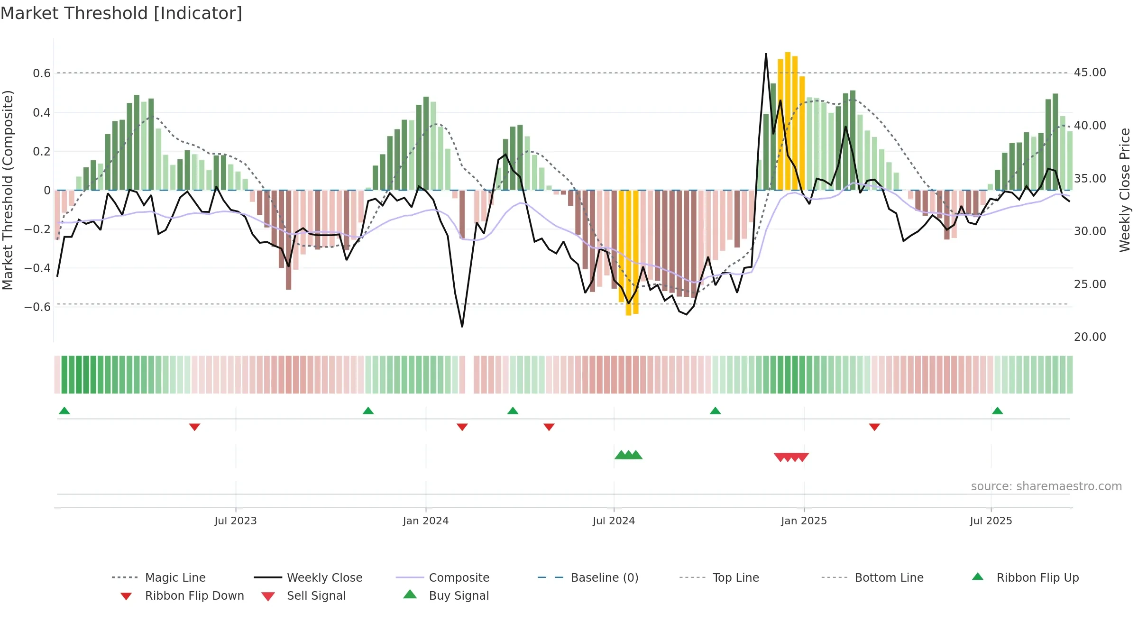This screenshot has width=1138, height=640.
Task: Click the Market Threshold [Indicator] chart title
Action: point(121,13)
